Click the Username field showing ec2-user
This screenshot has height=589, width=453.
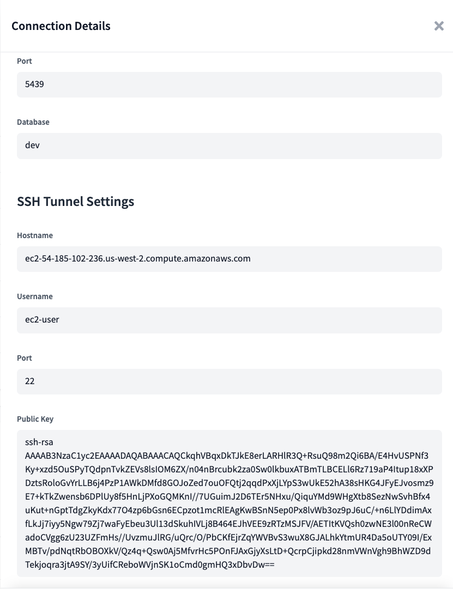229,320
